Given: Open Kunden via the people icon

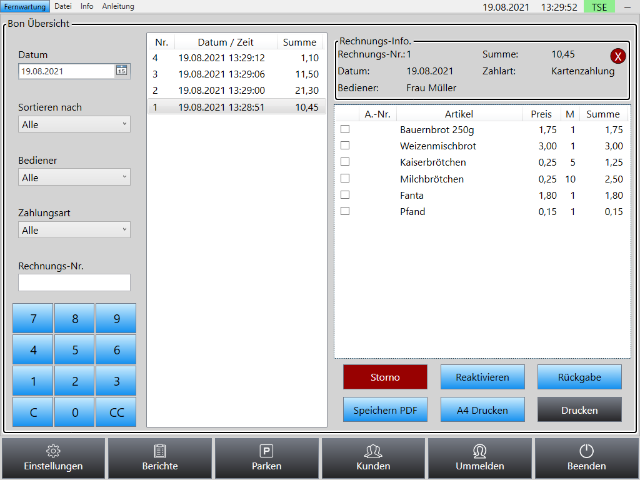Looking at the screenshot, I should point(373,451).
